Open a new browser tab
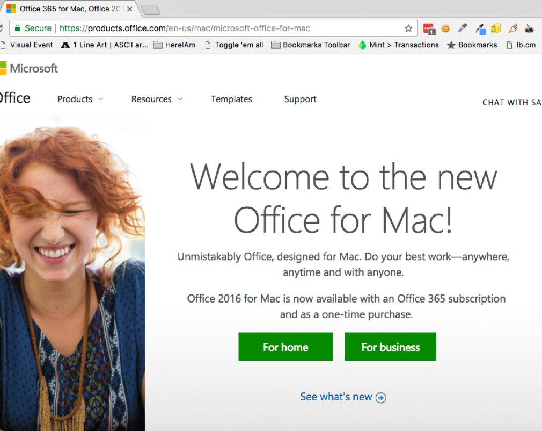The height and width of the screenshot is (431, 542). coord(151,9)
